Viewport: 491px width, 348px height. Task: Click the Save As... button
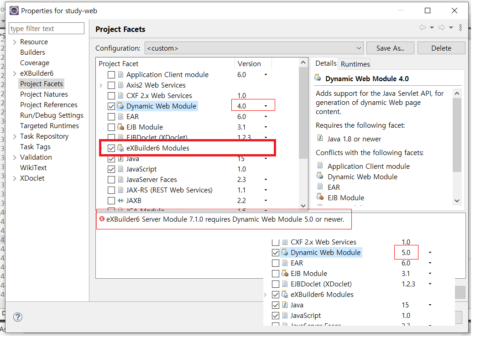pos(390,48)
